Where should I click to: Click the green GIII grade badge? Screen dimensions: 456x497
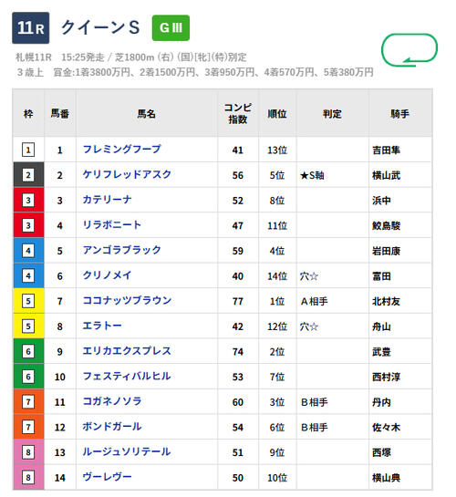pos(171,28)
